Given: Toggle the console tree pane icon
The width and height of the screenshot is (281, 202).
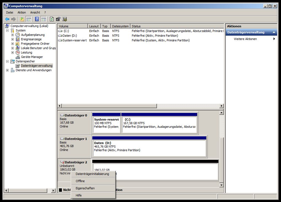Looking at the screenshot, I should 28,19.
